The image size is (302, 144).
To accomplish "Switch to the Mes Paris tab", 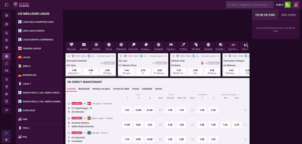I will coord(288,15).
